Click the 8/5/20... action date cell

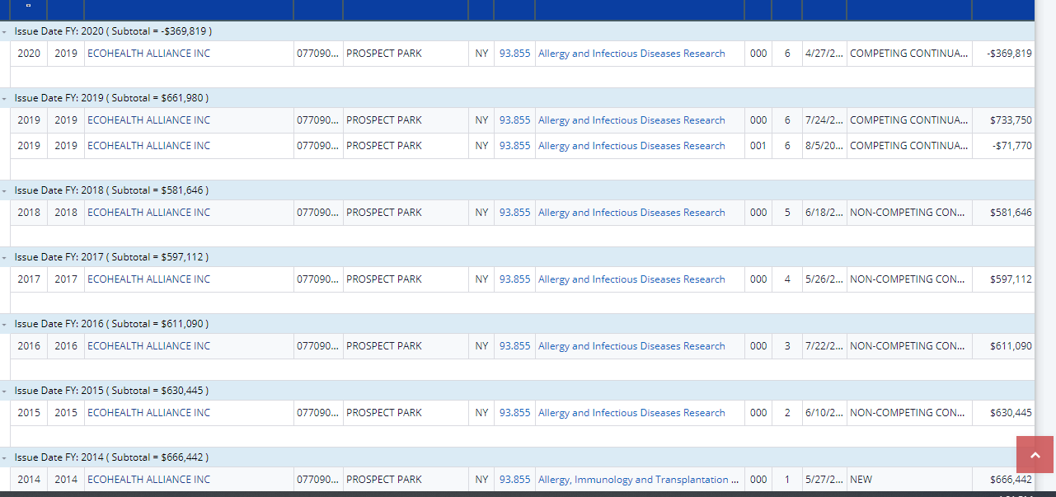coord(824,146)
